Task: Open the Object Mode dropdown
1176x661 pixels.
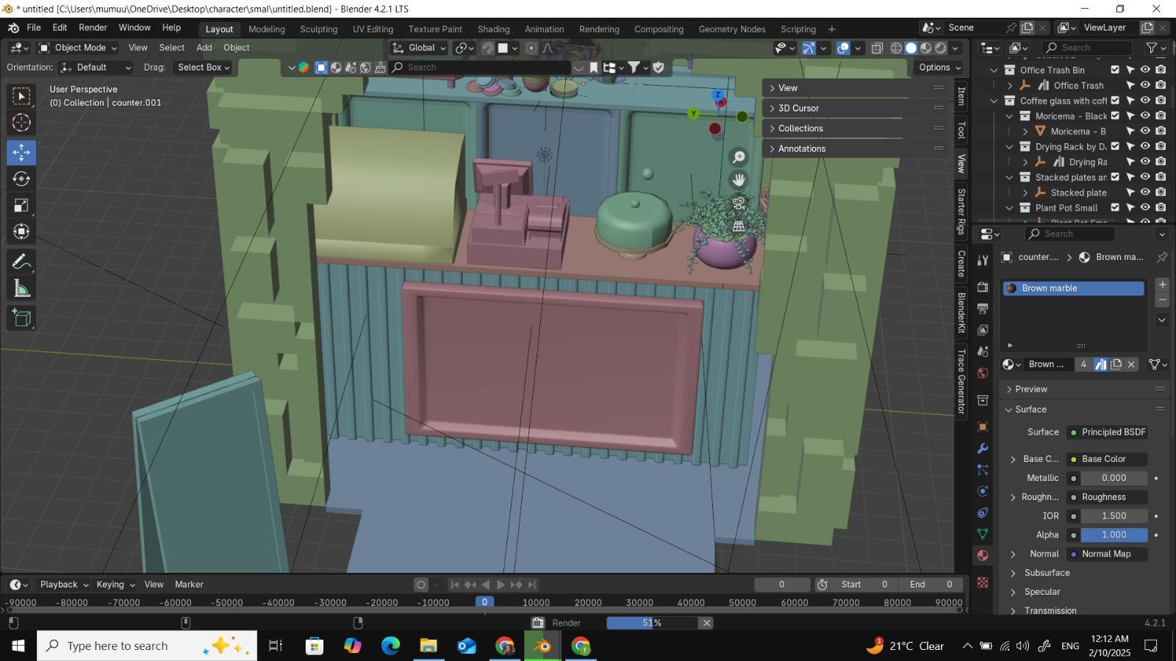Action: pyautogui.click(x=78, y=48)
